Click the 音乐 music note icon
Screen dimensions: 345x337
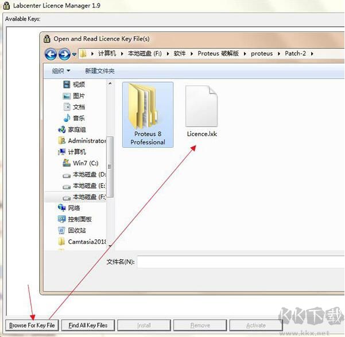pos(67,118)
